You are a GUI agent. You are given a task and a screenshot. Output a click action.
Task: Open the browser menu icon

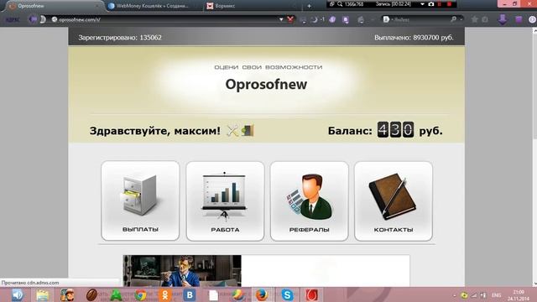click(x=519, y=19)
